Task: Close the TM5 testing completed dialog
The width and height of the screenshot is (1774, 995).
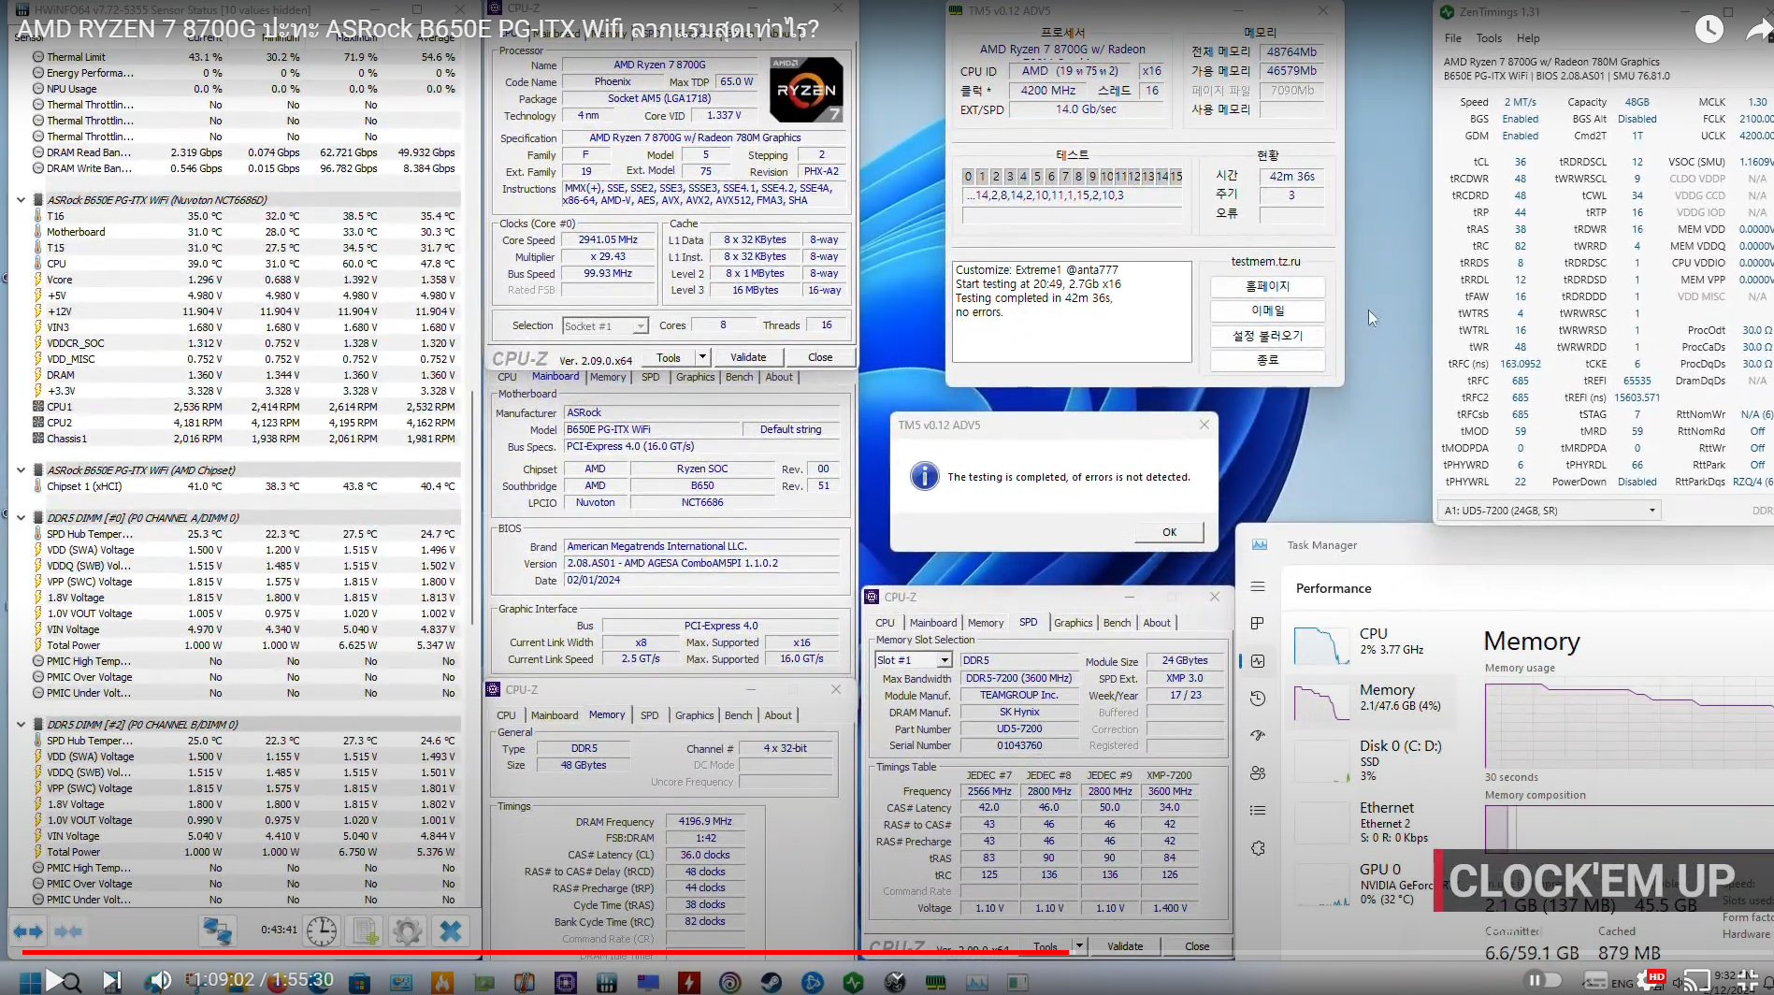Action: 1204,425
